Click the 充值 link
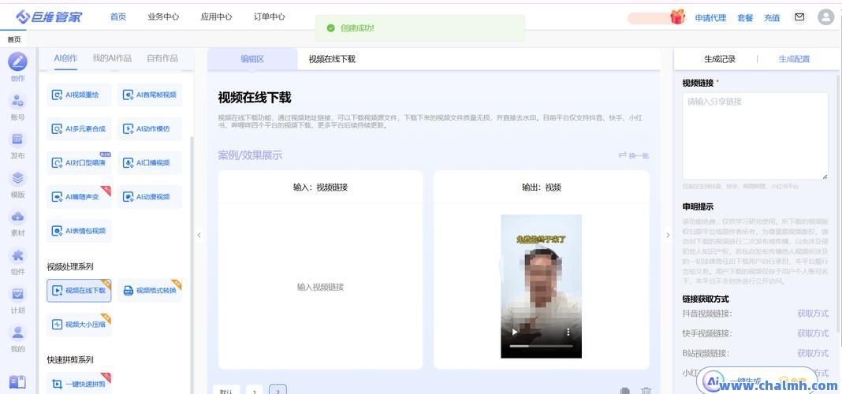 [x=772, y=17]
